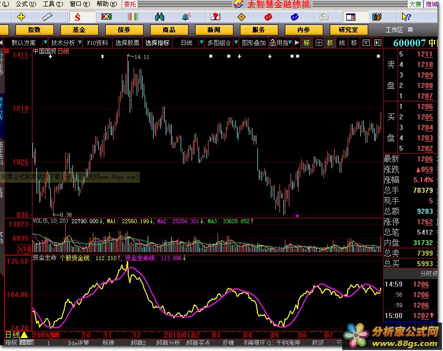Click the lock icon beside 用指
Screen dimensions: 443x351
click(272, 43)
